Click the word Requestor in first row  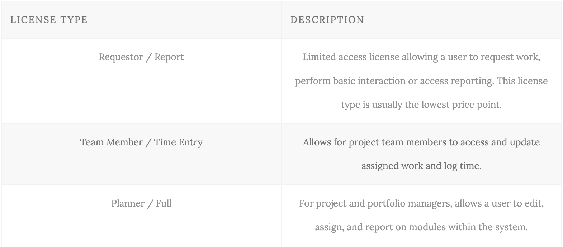coord(121,57)
